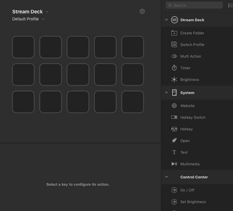Open the Stream Deck device dropdown
Viewport: 233px width, 211px height.
[47, 12]
